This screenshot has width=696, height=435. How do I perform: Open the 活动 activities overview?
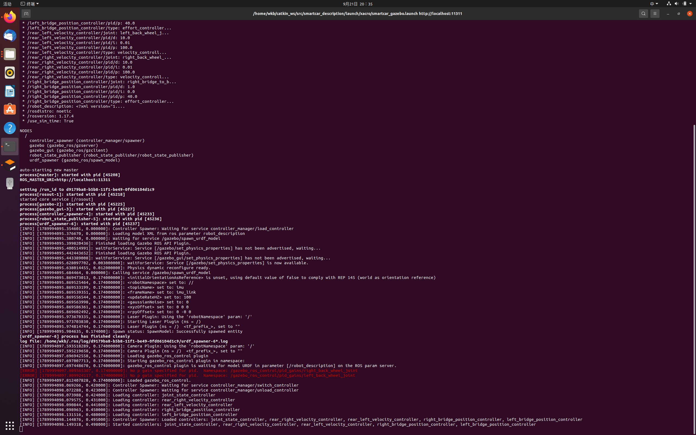pyautogui.click(x=7, y=4)
